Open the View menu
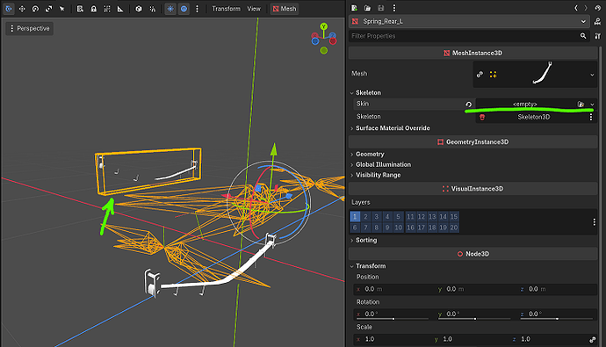This screenshot has height=347, width=606. [254, 9]
